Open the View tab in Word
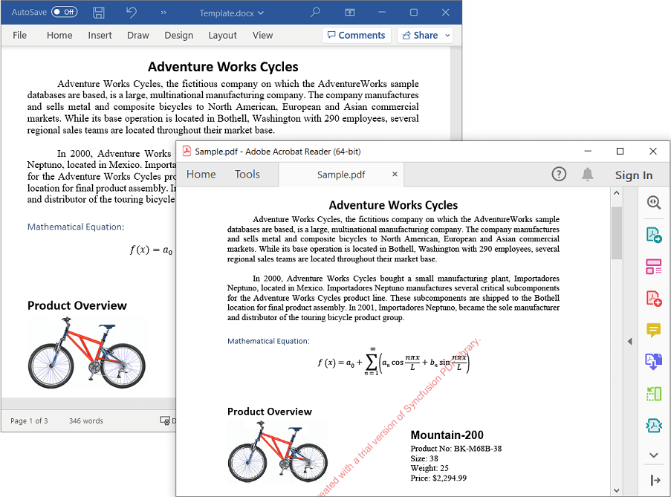 pos(262,35)
